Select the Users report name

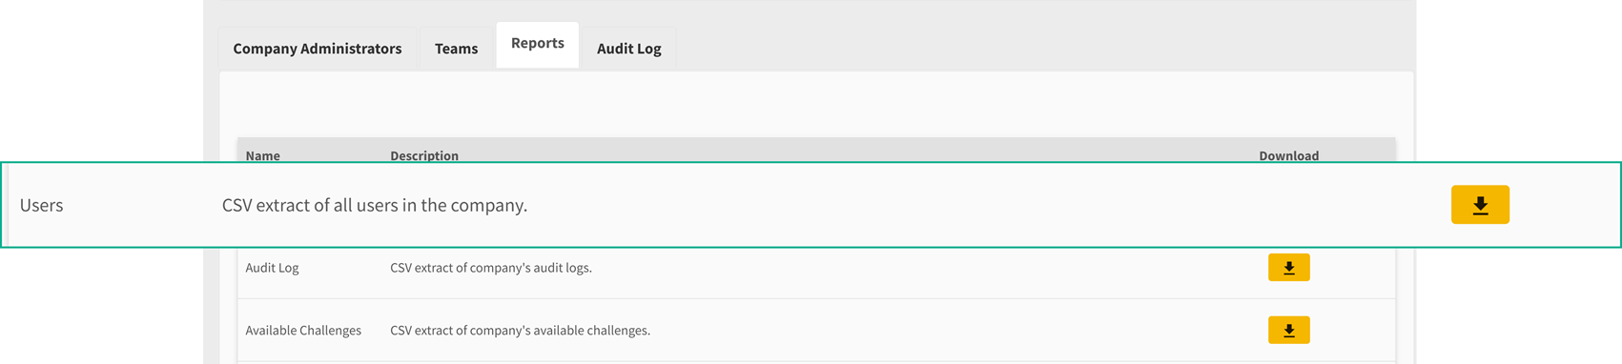[x=42, y=205]
